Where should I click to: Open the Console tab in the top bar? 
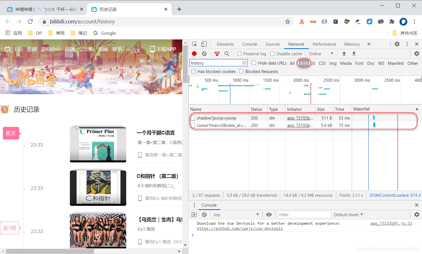(x=250, y=44)
